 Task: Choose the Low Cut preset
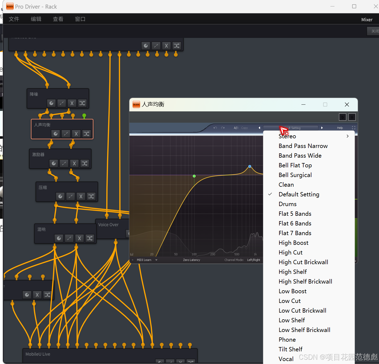pos(309,301)
